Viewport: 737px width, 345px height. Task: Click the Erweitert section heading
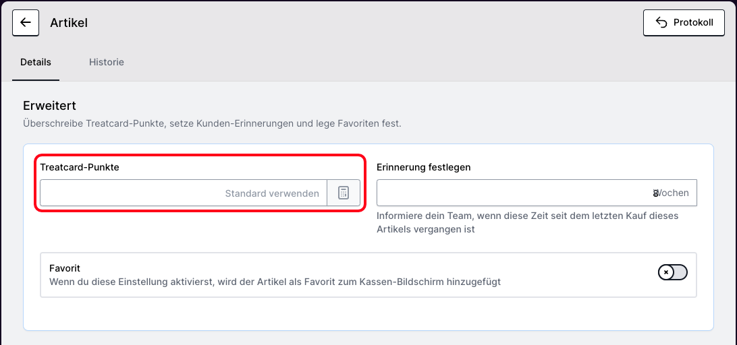tap(49, 106)
